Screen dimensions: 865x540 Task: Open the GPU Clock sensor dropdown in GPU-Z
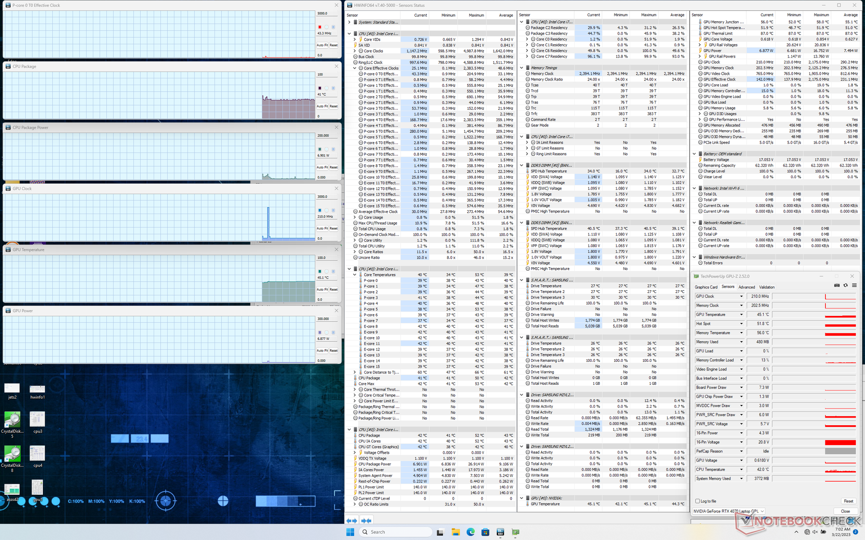[741, 296]
